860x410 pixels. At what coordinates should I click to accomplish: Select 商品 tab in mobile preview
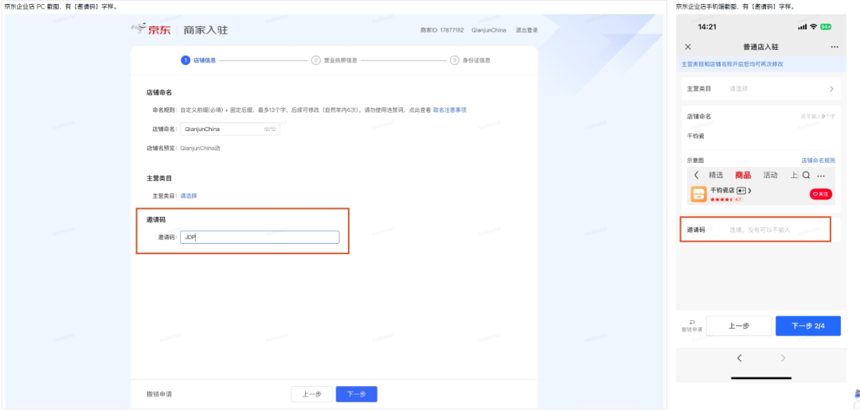coord(743,175)
